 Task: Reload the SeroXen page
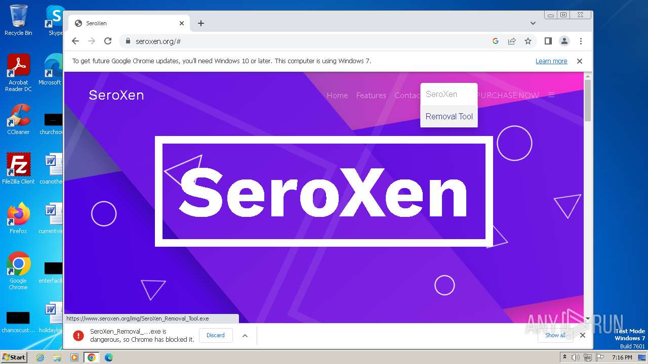pos(108,41)
